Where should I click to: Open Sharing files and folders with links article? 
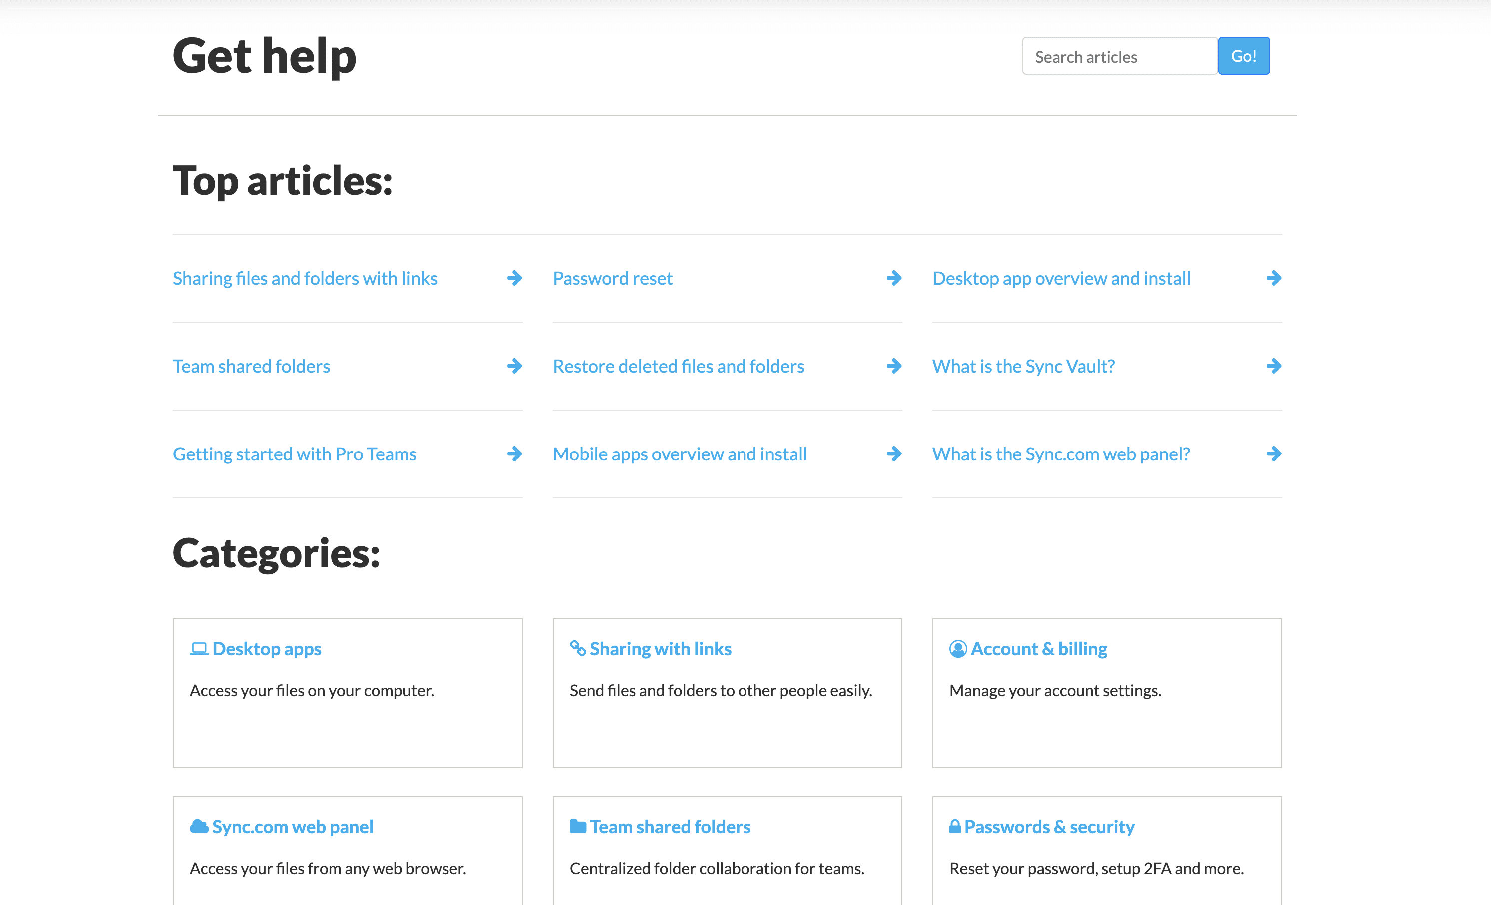[305, 278]
